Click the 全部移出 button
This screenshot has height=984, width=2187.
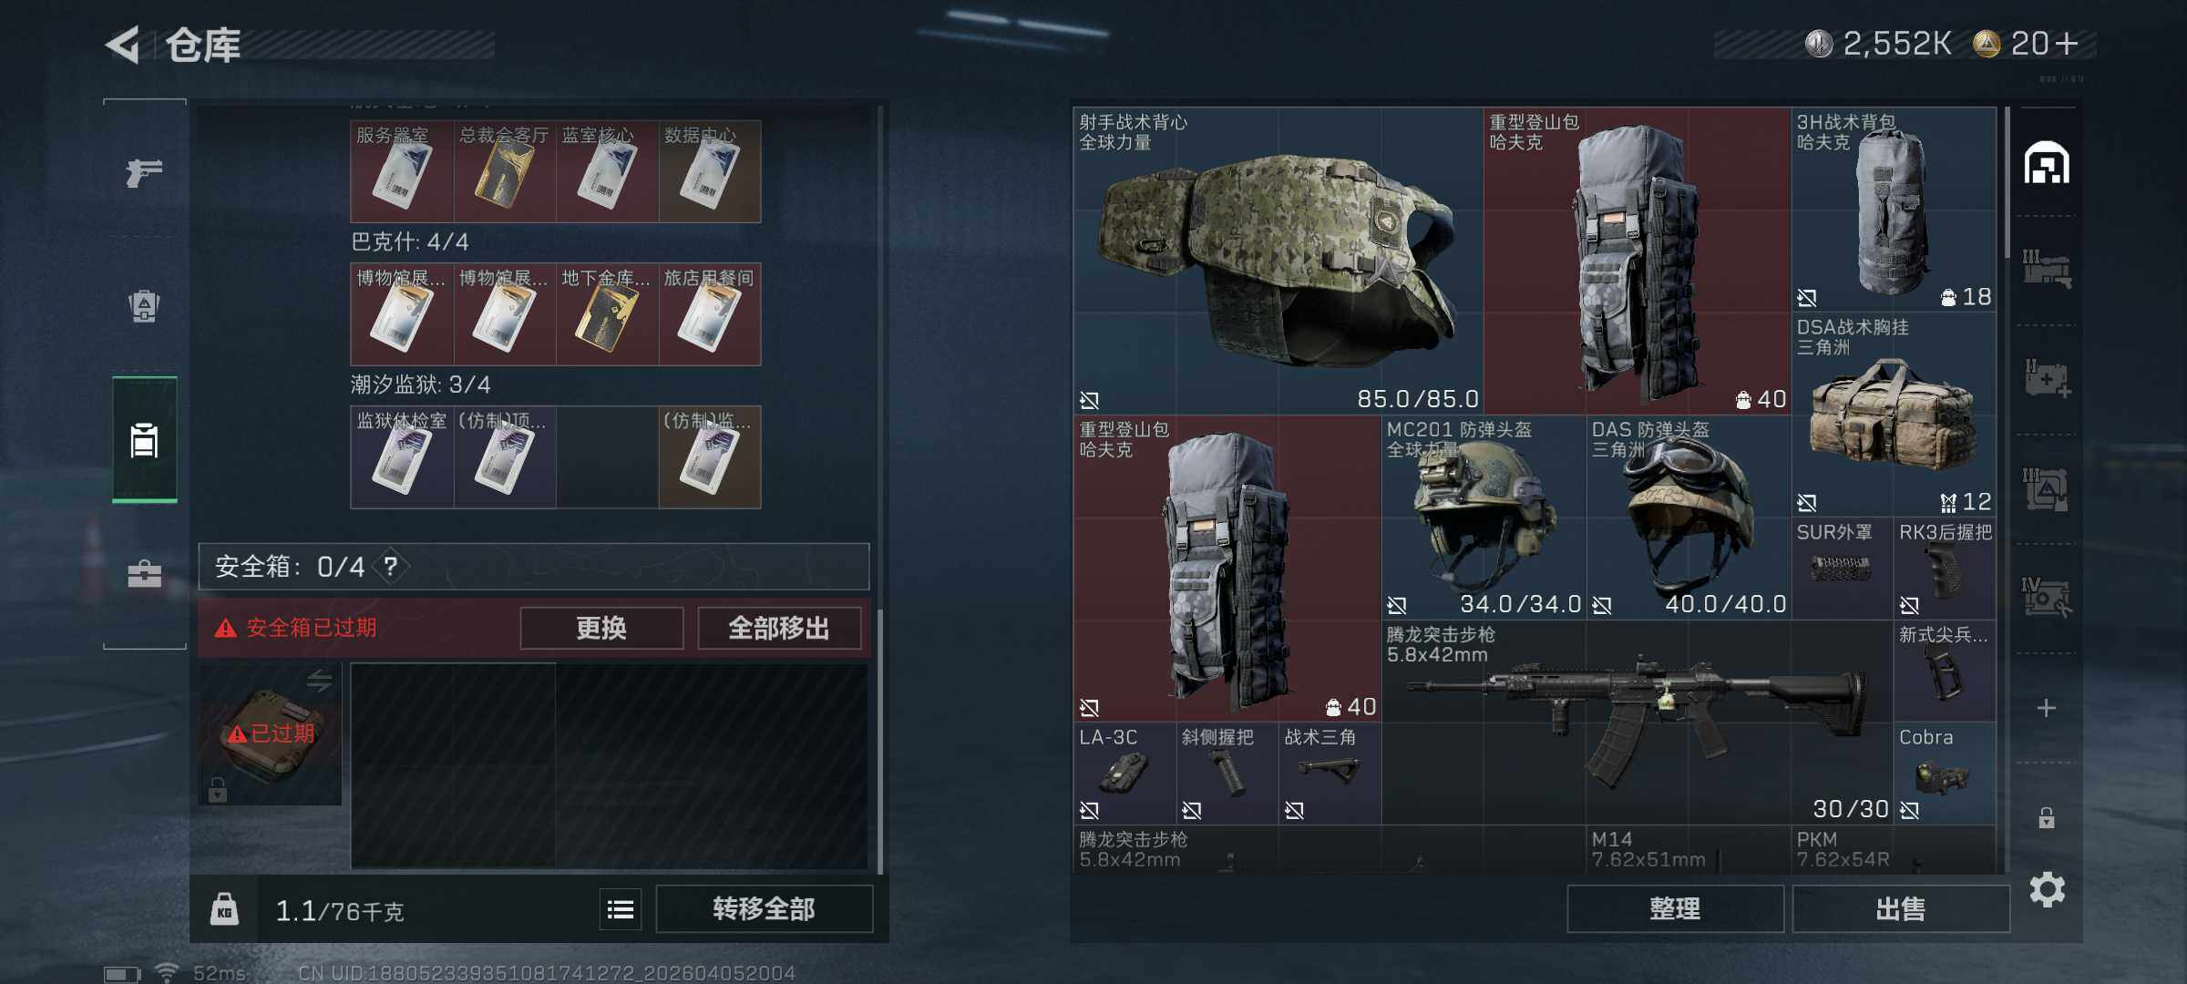coord(779,628)
